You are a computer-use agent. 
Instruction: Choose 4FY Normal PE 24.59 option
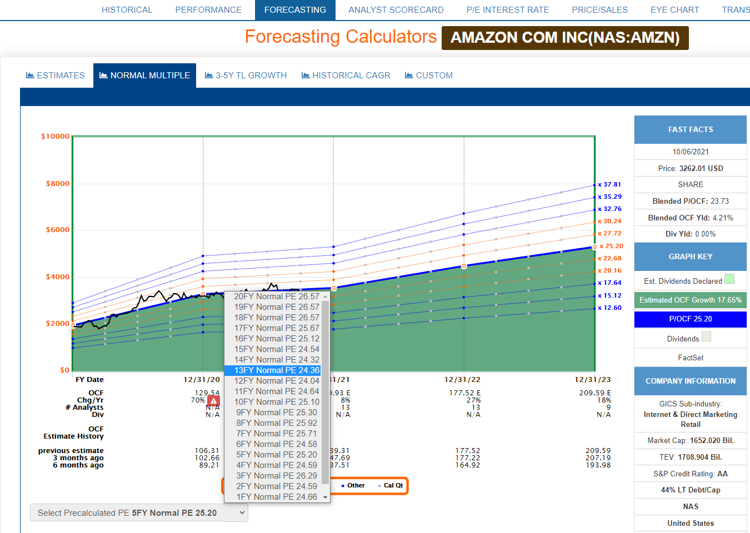pyautogui.click(x=273, y=465)
